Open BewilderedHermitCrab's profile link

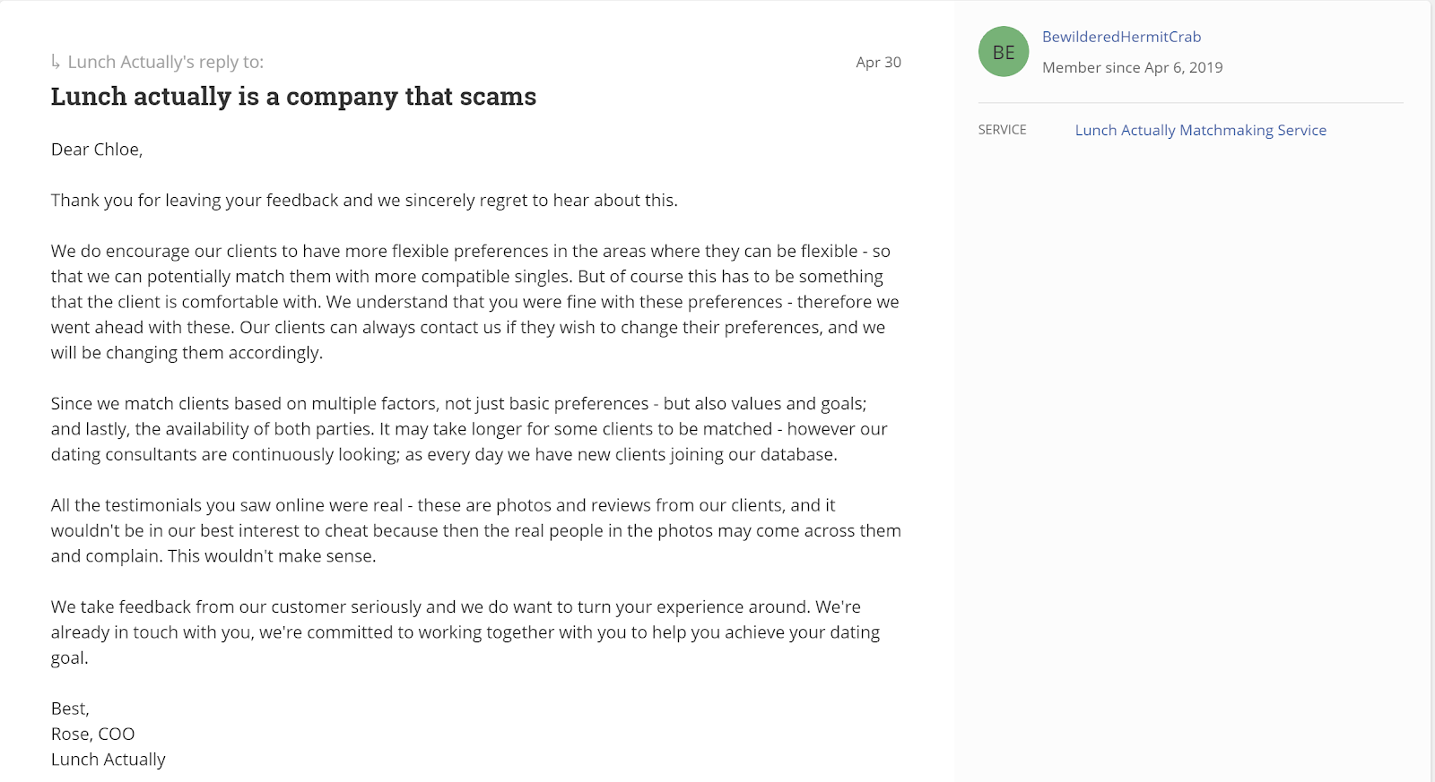pos(1121,37)
